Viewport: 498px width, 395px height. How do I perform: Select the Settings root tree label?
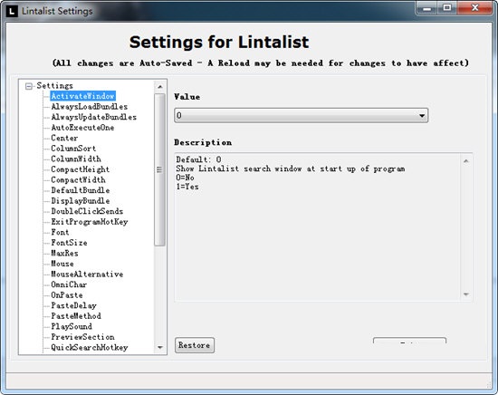coord(54,86)
